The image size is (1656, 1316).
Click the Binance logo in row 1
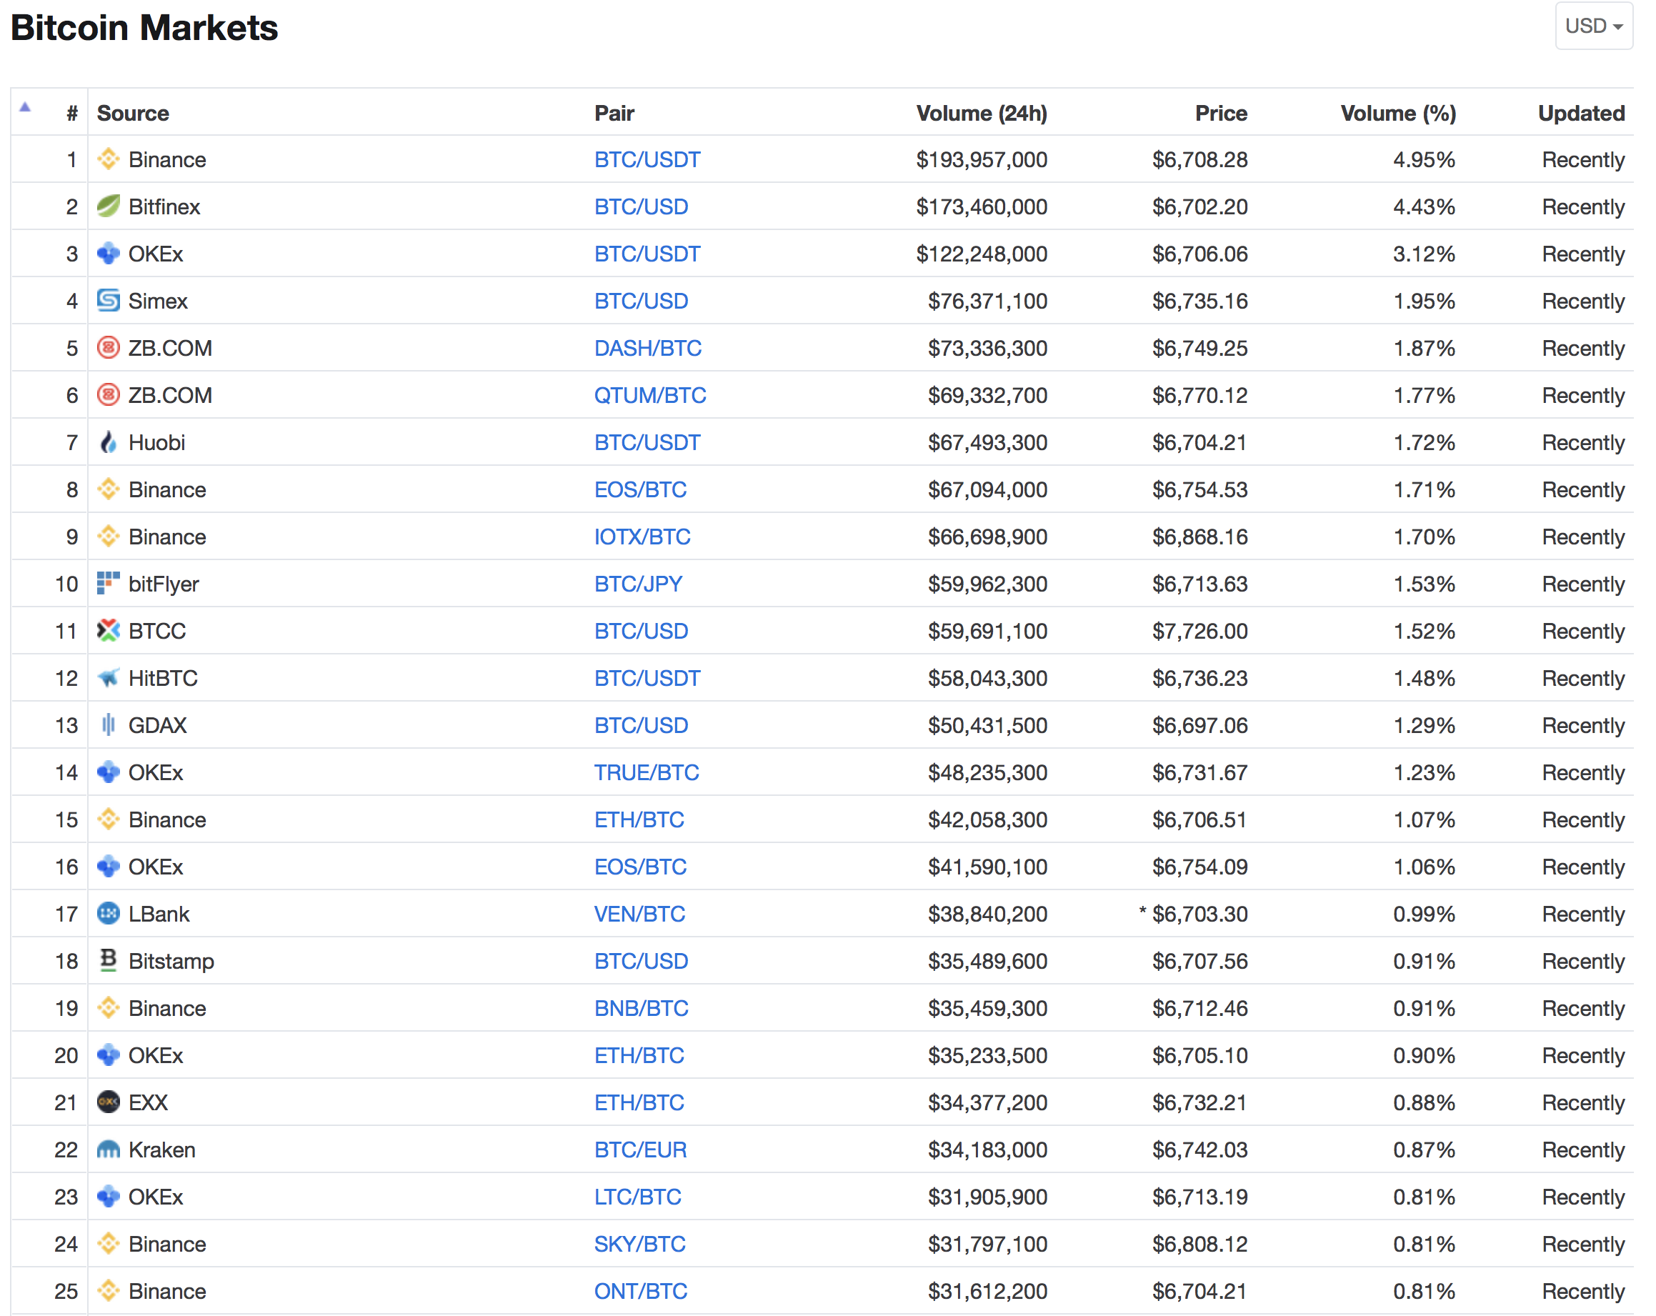[x=109, y=159]
